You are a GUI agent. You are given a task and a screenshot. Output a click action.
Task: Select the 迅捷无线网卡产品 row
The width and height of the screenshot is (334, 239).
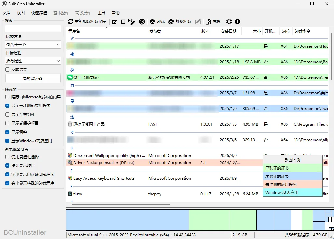pyautogui.click(x=197, y=124)
